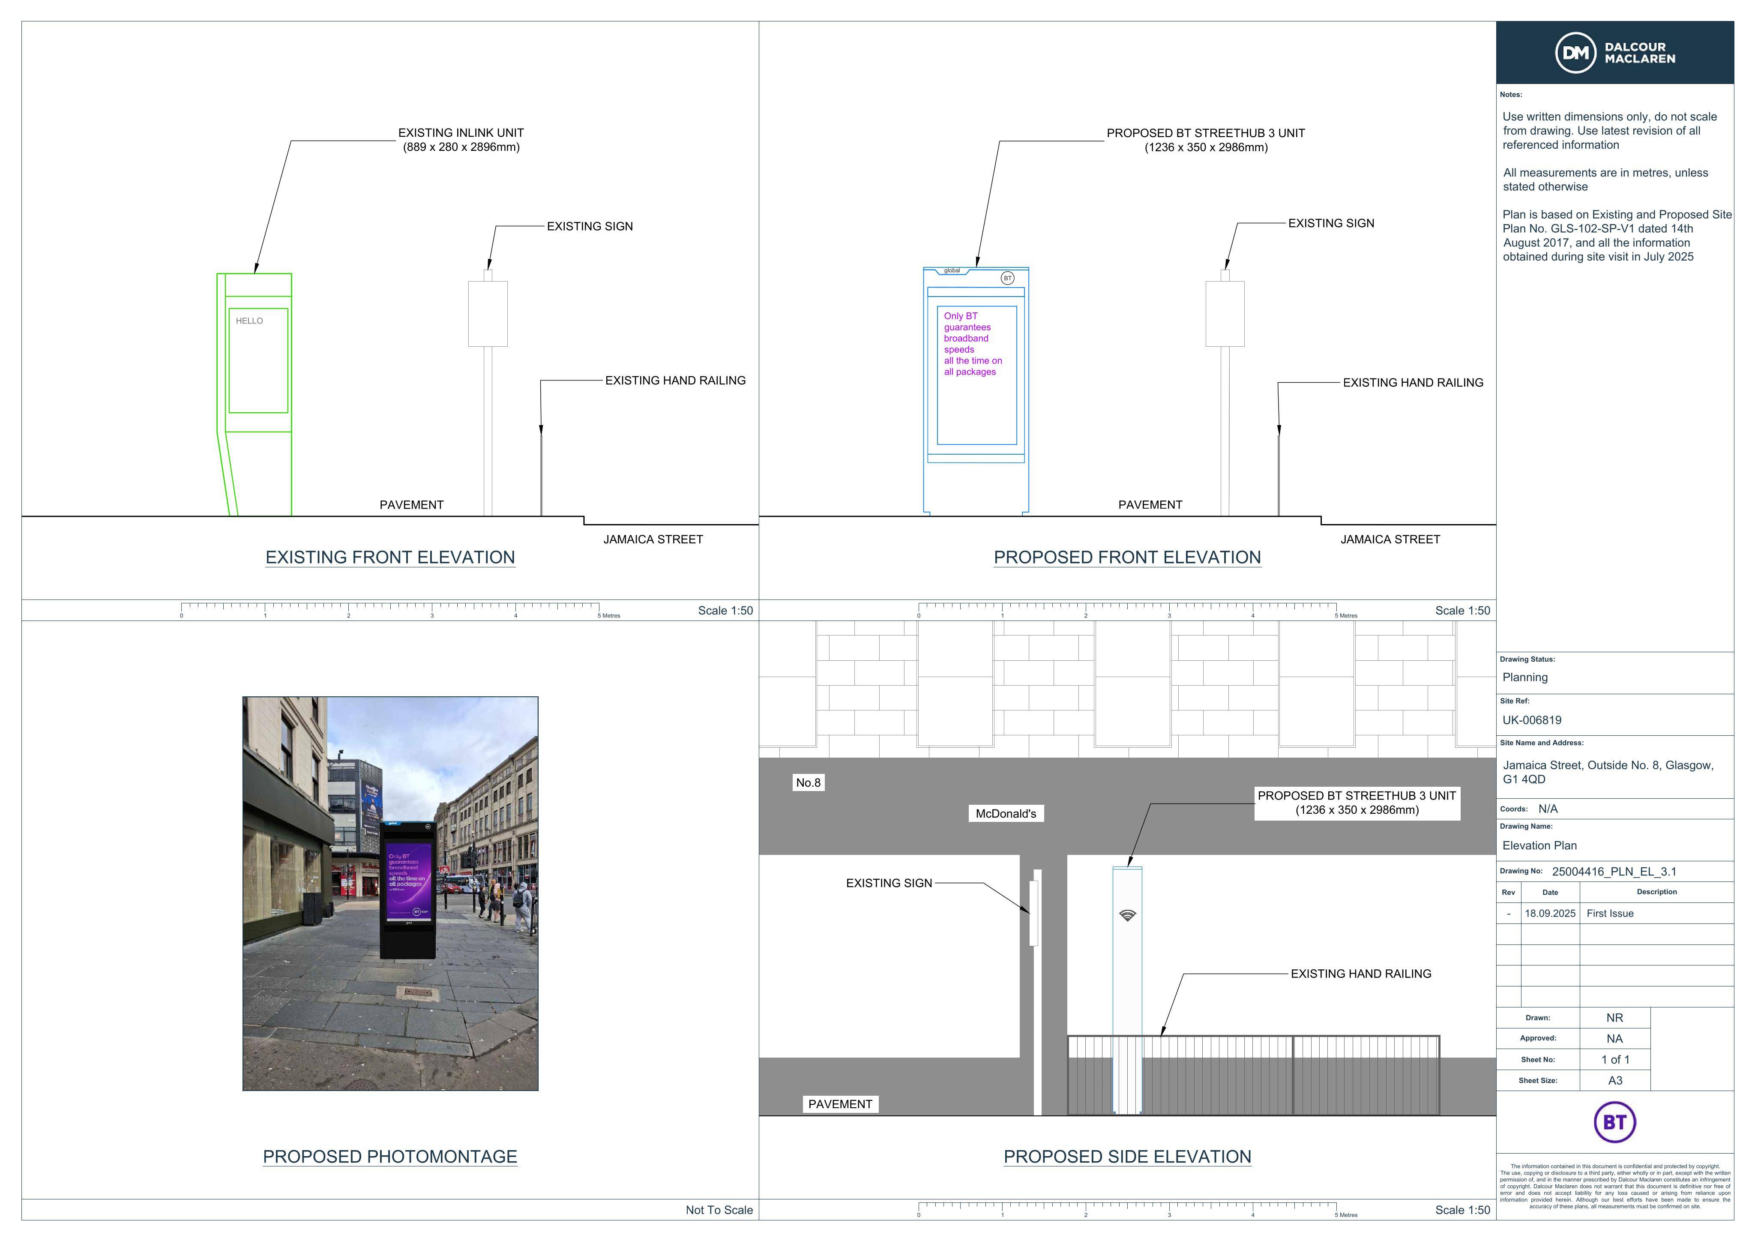Click 'EXISTING HAND RAILING' label in side elevation
Viewport: 1755px width, 1241px height.
[x=1360, y=974]
